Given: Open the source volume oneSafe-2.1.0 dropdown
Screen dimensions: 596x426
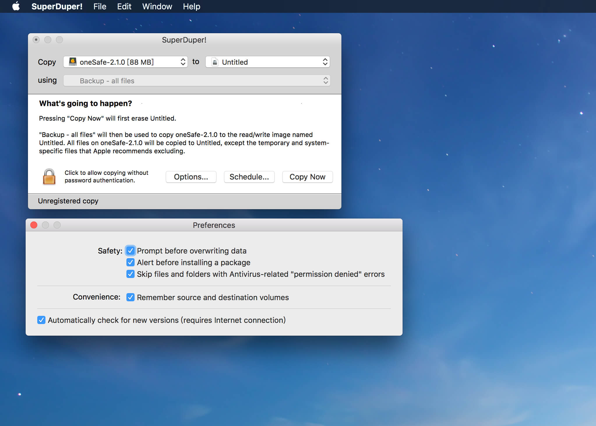Looking at the screenshot, I should tap(126, 62).
